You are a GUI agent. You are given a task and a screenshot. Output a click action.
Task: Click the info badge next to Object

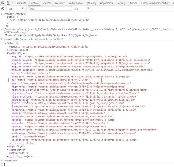coord(17,43)
